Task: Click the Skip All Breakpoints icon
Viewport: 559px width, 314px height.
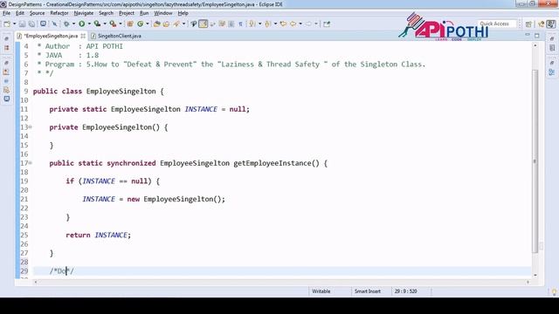Action: (x=54, y=24)
